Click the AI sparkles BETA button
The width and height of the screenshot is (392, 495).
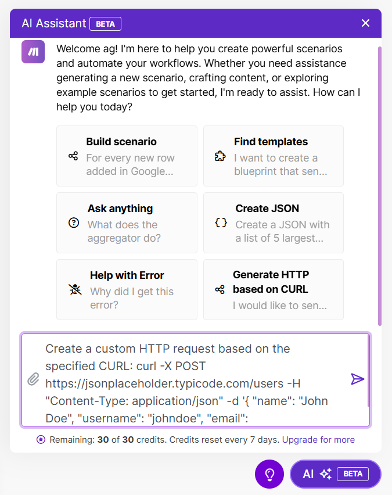point(335,474)
